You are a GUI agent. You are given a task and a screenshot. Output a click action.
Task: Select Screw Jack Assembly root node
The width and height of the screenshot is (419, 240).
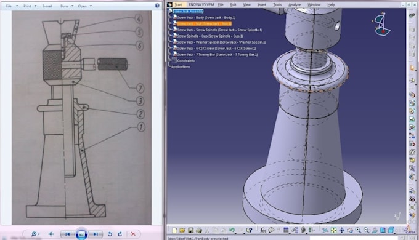pos(188,12)
